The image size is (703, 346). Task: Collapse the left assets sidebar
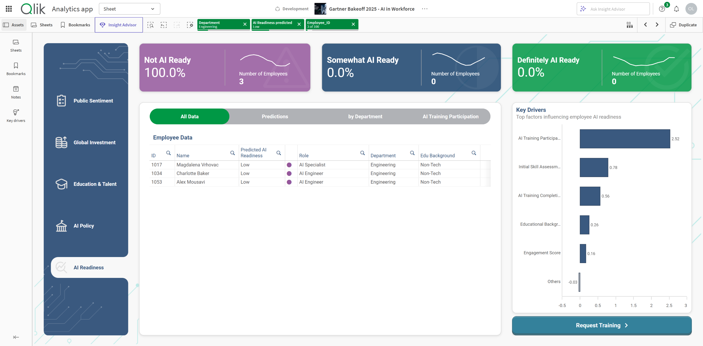pyautogui.click(x=16, y=337)
